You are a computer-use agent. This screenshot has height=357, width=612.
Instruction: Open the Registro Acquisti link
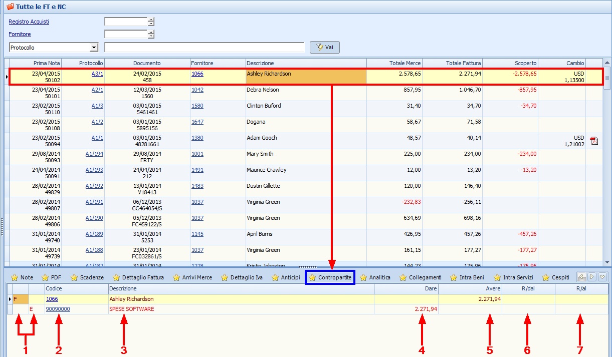(x=29, y=22)
